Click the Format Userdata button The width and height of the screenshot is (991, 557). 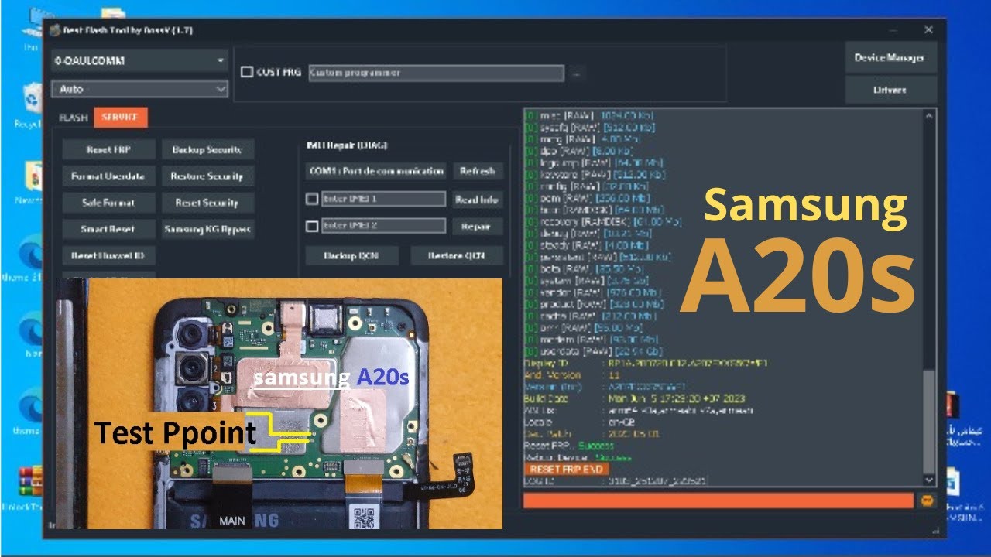click(x=108, y=176)
